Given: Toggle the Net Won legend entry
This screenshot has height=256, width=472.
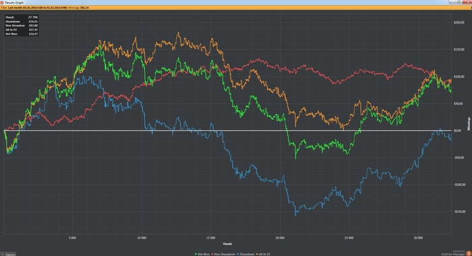Looking at the screenshot, I should [x=202, y=254].
